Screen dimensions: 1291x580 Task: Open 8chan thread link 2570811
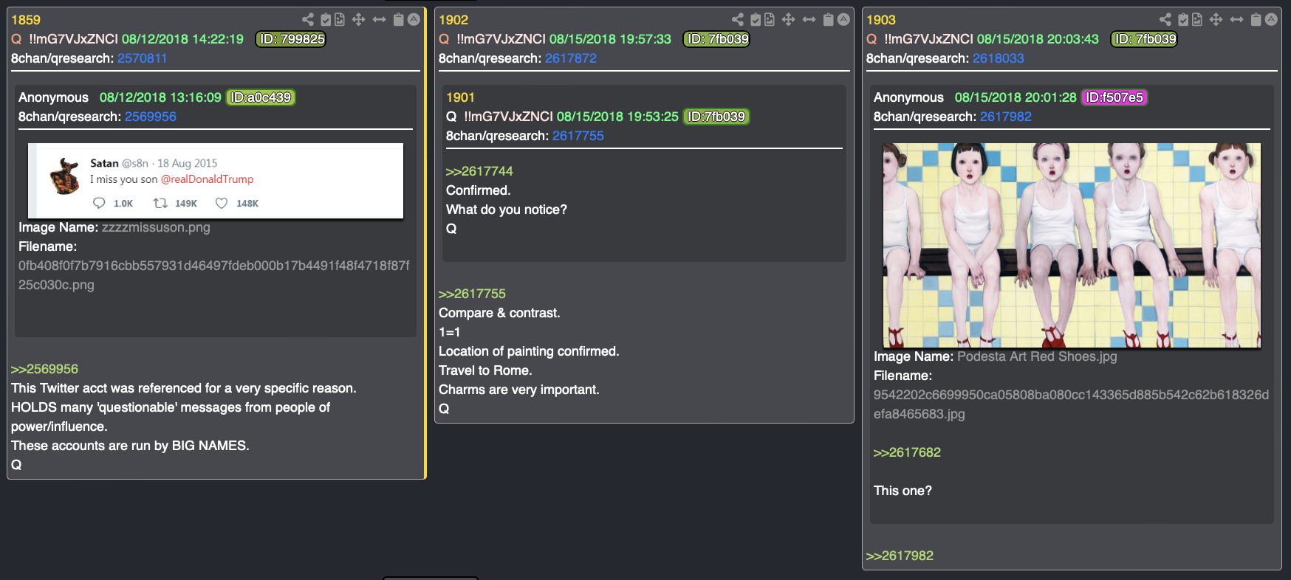coord(142,58)
